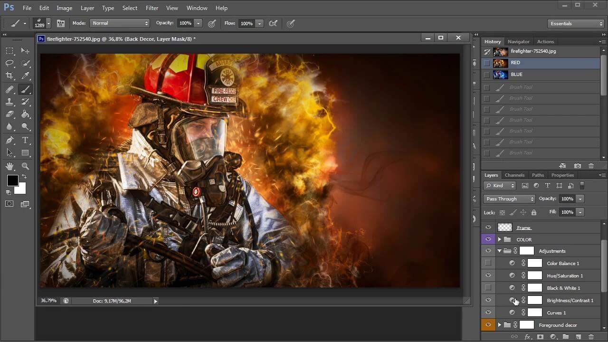Swap foreground and background colors
Viewport: 608px width, 342px height.
pos(24,177)
